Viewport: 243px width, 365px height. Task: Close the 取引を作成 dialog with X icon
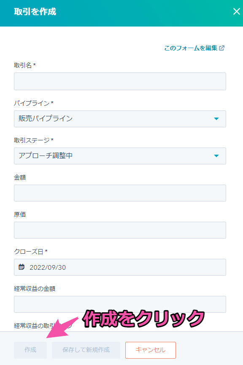pos(237,11)
